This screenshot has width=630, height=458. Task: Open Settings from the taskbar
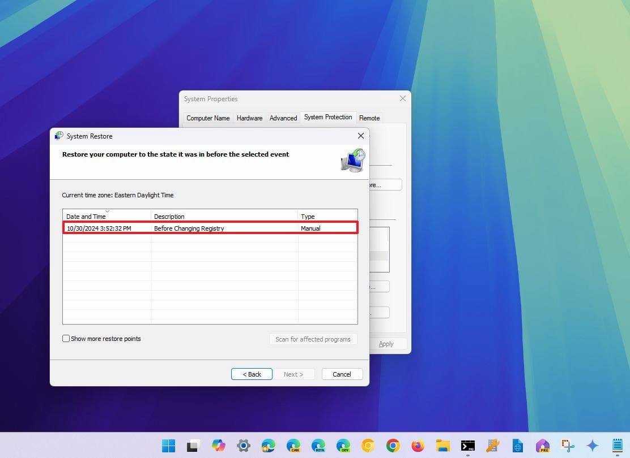click(x=243, y=446)
